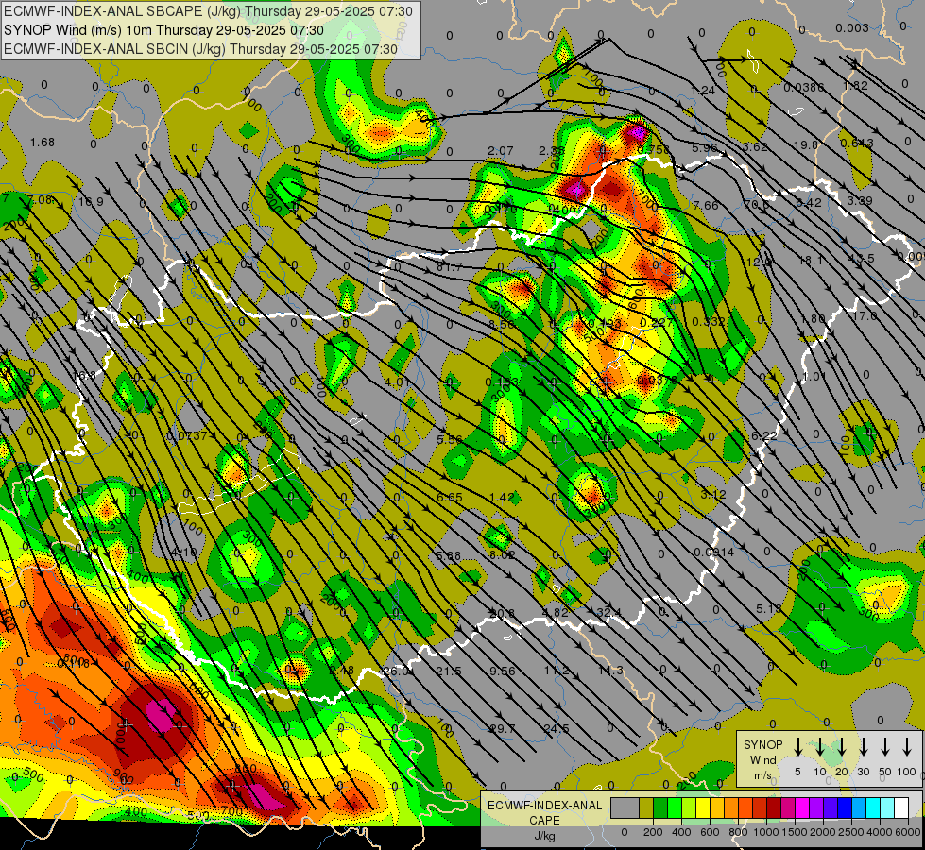Pick the pure yellow CAPE legend swatch
Image resolution: width=925 pixels, height=850 pixels.
(x=703, y=808)
